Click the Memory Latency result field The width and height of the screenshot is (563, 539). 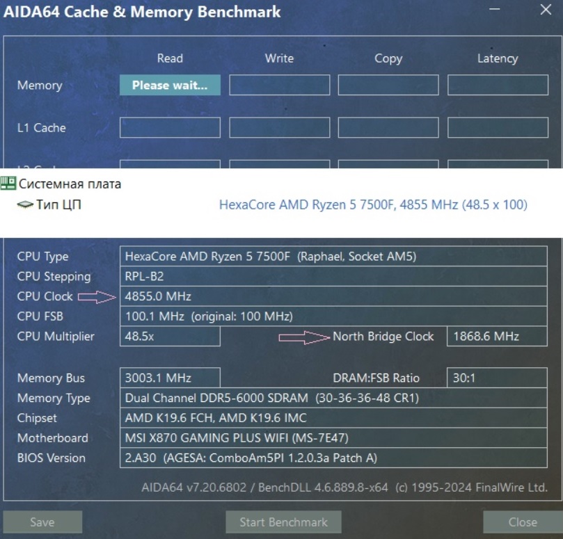(498, 85)
